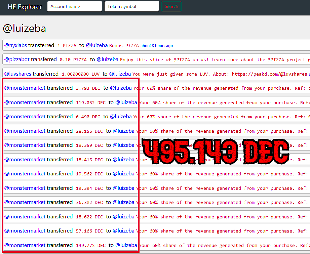Open @luizeba link in the 149.772 DEC row
The width and height of the screenshot is (310, 254).
[126, 245]
